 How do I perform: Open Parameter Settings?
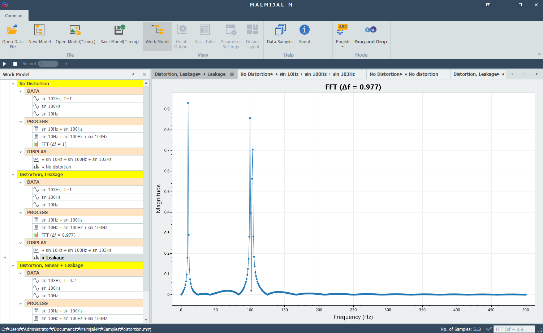(231, 36)
